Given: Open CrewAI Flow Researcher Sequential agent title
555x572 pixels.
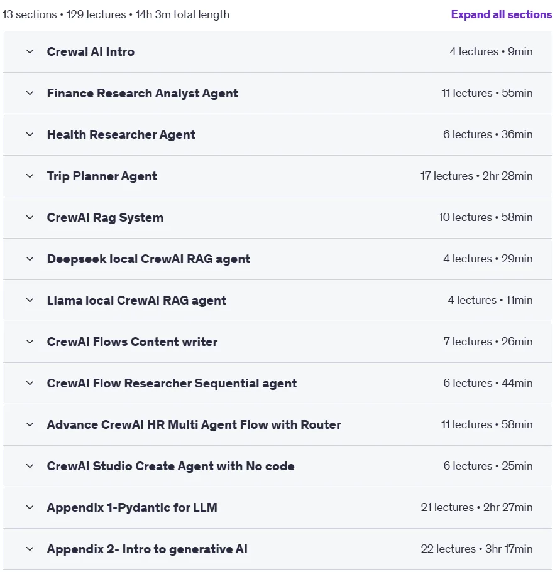Looking at the screenshot, I should (172, 383).
